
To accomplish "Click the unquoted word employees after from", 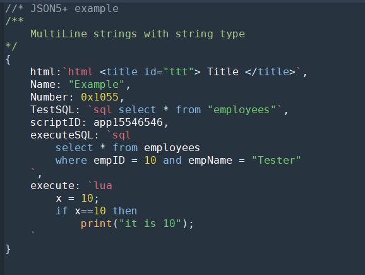I will click(172, 147).
